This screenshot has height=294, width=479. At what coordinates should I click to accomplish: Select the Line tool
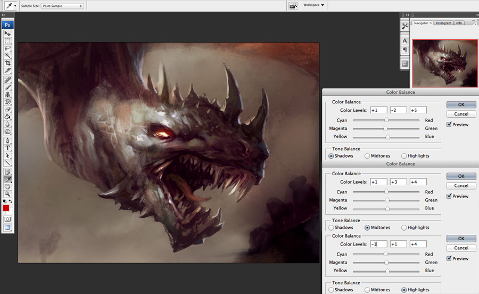click(x=7, y=163)
